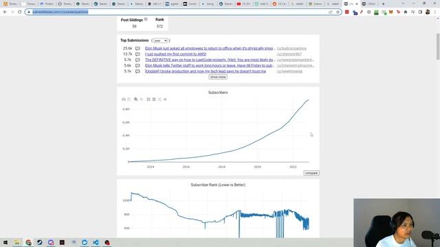
Task: Click the info icon next to Post Gildings
Action: 146,19
